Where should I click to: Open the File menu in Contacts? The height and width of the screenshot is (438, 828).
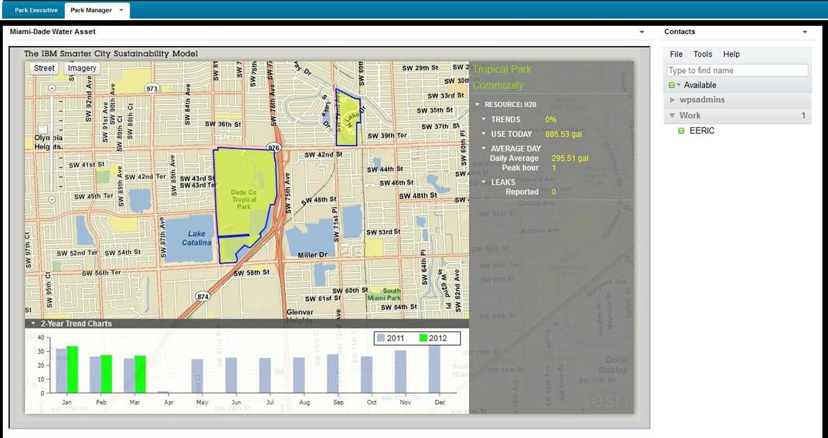click(677, 54)
